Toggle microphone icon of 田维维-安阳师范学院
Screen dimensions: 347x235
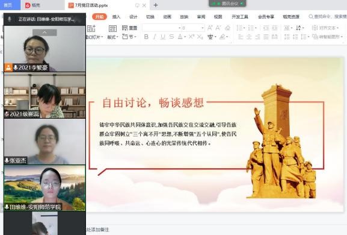click(7, 207)
